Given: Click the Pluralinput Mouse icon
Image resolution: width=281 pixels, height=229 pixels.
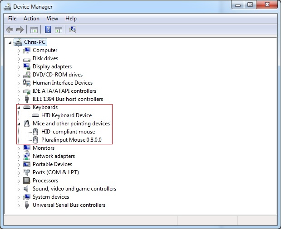Looking at the screenshot, I should click(x=35, y=140).
